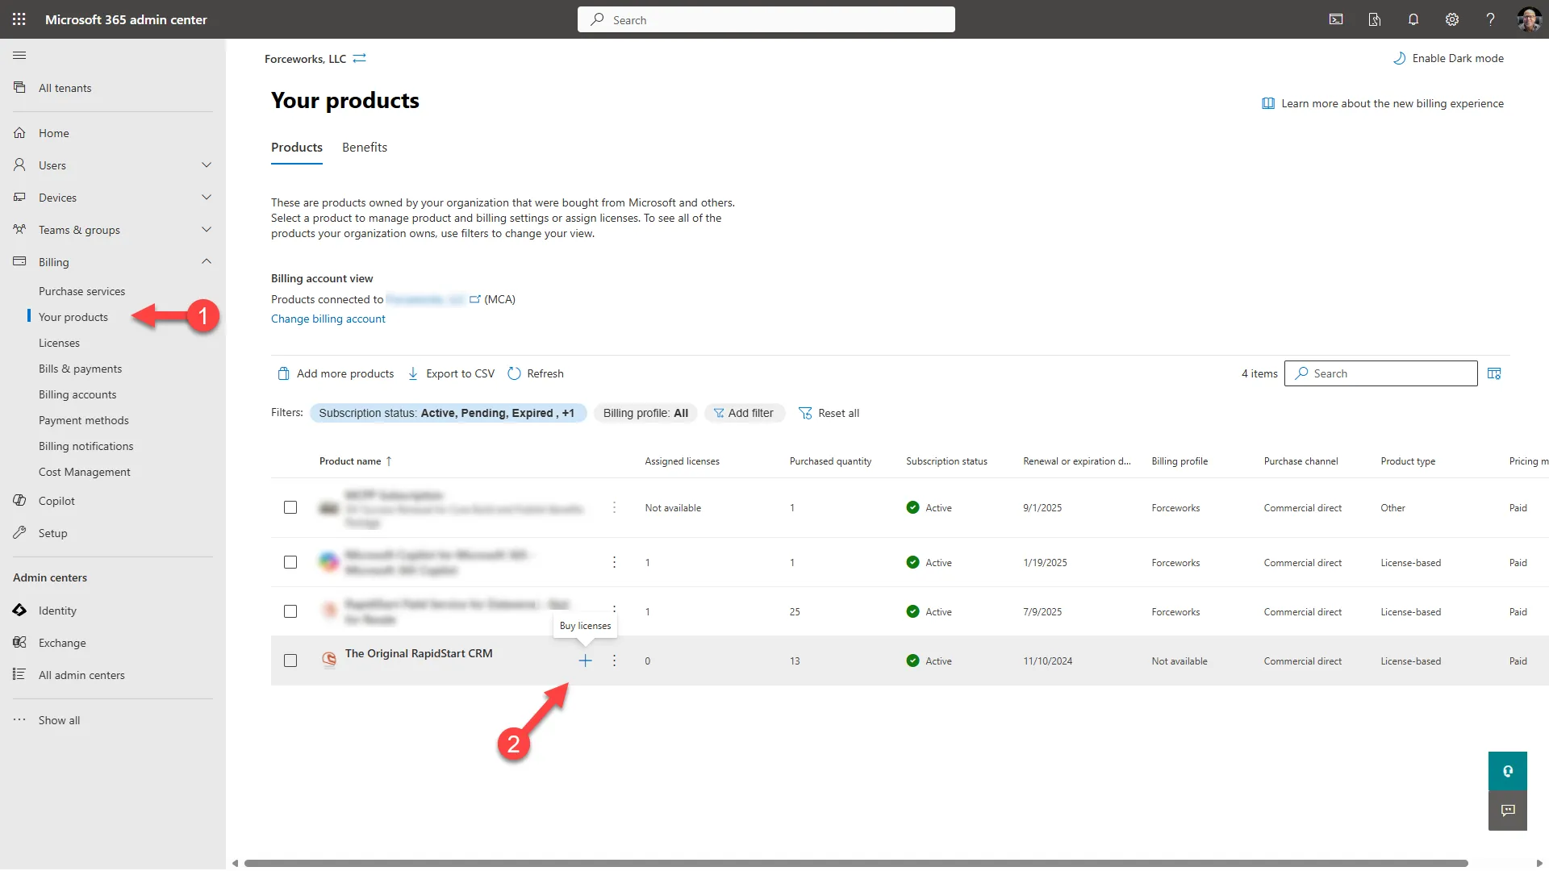1549x871 pixels.
Task: Open notifications via the bell icon
Action: (1413, 19)
